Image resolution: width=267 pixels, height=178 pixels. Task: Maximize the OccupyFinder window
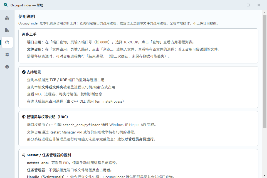tap(248, 5)
